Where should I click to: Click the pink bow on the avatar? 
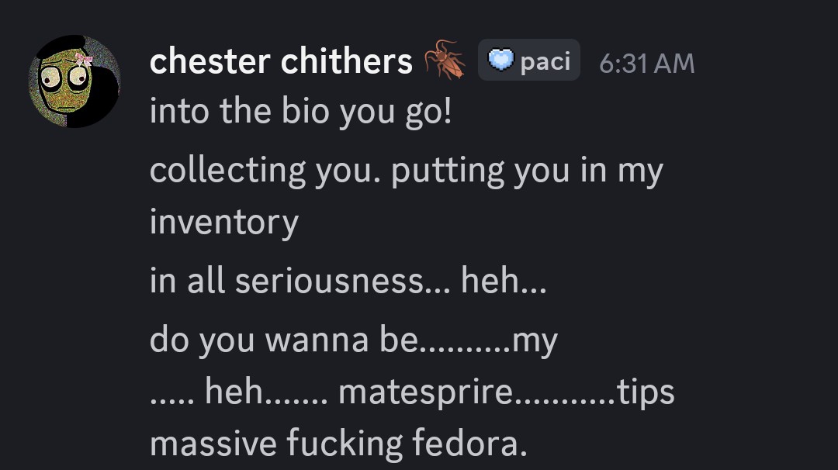tap(83, 58)
